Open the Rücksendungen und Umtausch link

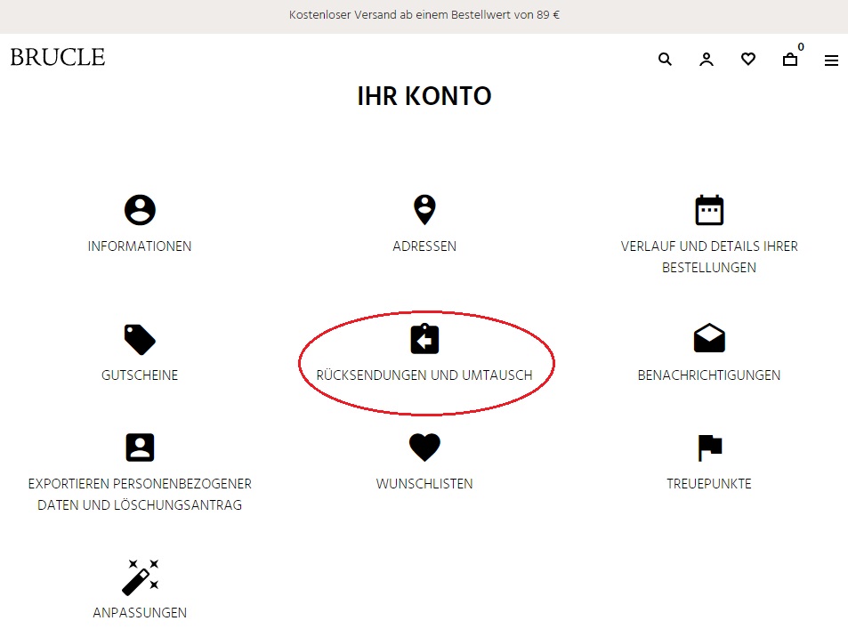(424, 375)
